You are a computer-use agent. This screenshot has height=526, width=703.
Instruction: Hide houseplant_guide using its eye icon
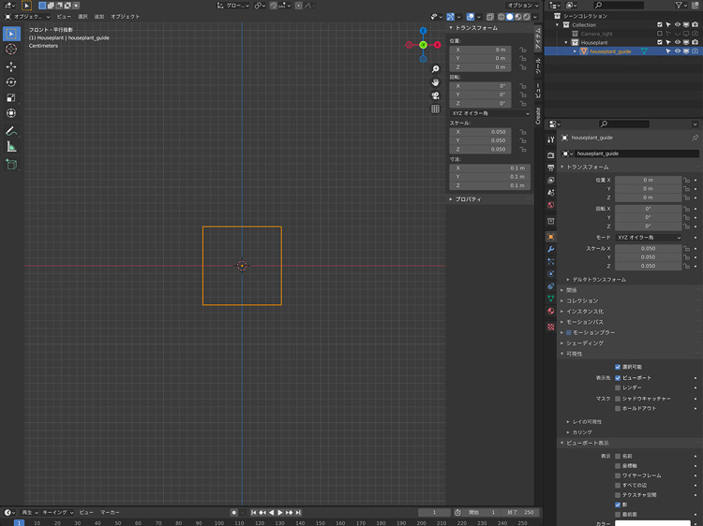pos(677,51)
